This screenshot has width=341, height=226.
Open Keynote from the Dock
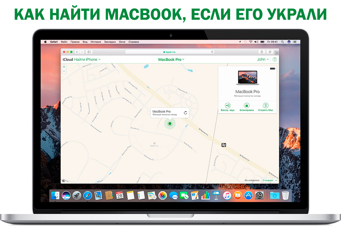216,195
